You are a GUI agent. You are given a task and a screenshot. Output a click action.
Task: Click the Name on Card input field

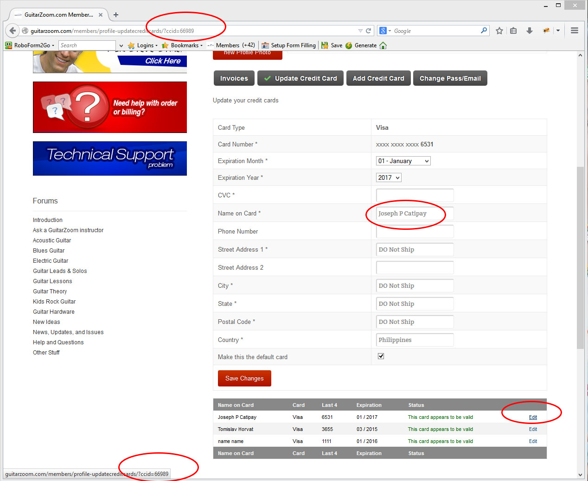pos(415,213)
